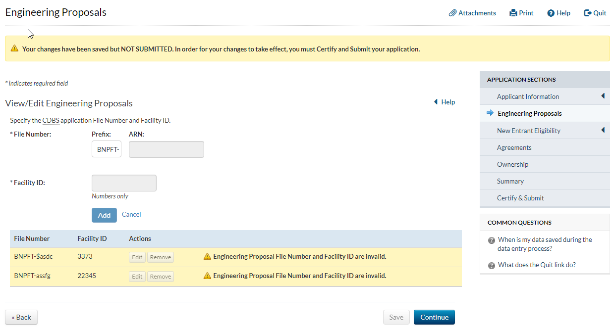Focus the Facility ID input field
The image size is (614, 330).
coord(124,183)
